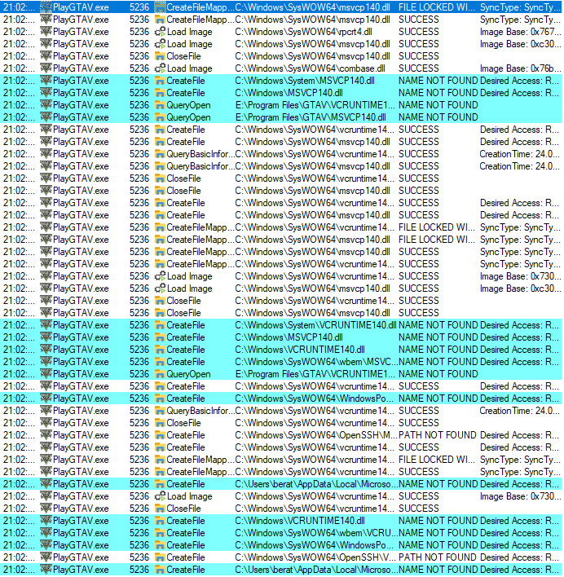Select the path C:\Windows\SysWOW64\wbem\VCRU...
Screen dimensions: 564x577
[315, 533]
